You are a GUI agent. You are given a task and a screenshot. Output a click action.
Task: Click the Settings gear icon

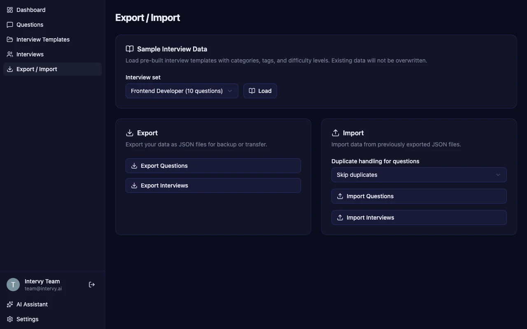click(9, 319)
